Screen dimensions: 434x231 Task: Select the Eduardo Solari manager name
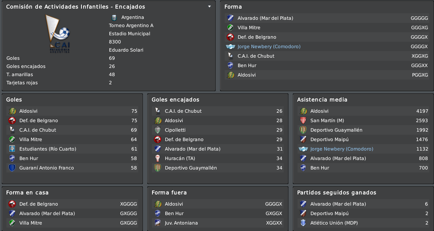tap(126, 50)
